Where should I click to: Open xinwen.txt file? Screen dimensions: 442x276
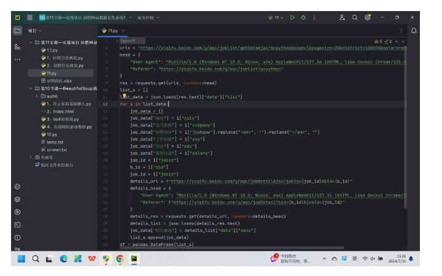pyautogui.click(x=54, y=150)
